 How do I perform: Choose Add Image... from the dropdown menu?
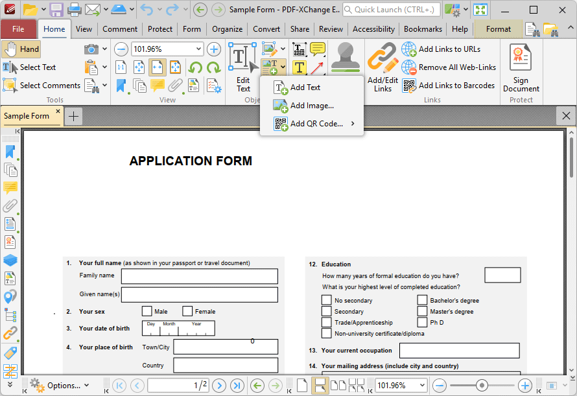click(312, 106)
